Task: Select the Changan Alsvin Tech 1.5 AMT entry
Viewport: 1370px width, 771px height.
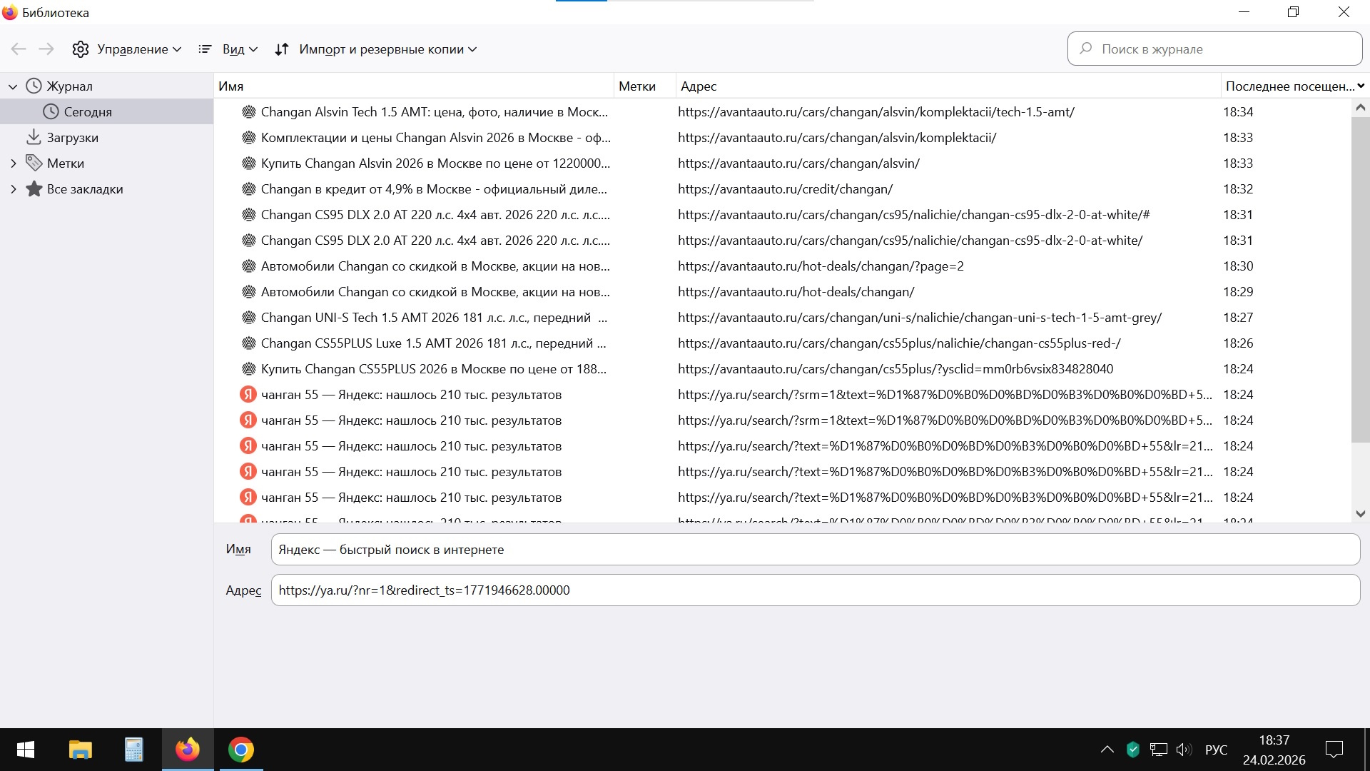Action: coord(434,112)
